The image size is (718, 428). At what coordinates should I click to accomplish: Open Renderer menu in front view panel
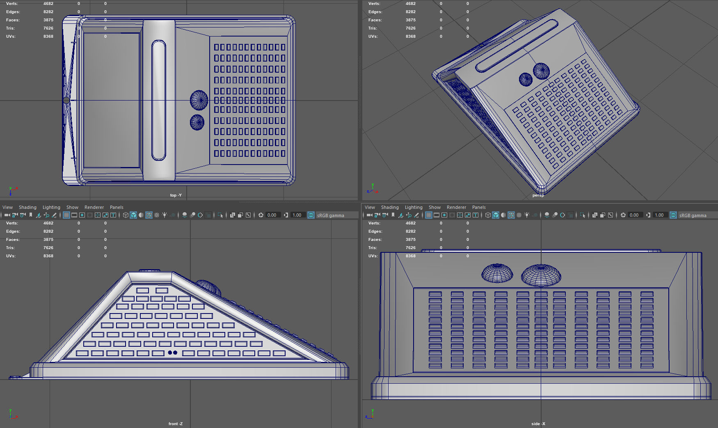click(x=94, y=207)
